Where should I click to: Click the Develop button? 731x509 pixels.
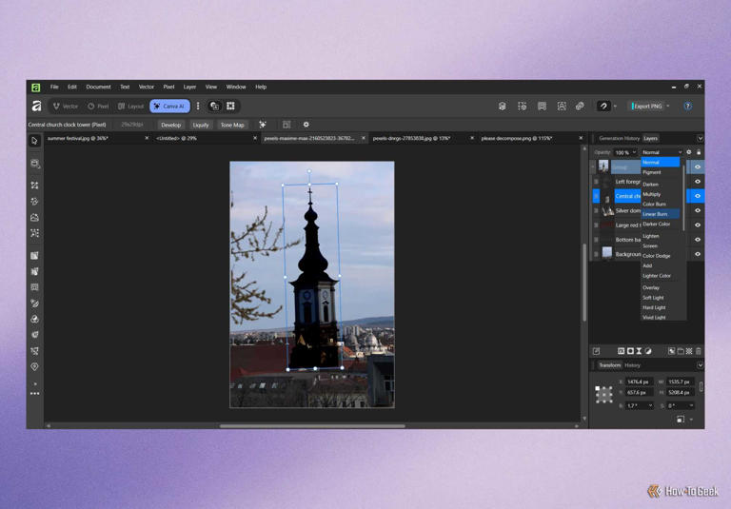click(170, 125)
